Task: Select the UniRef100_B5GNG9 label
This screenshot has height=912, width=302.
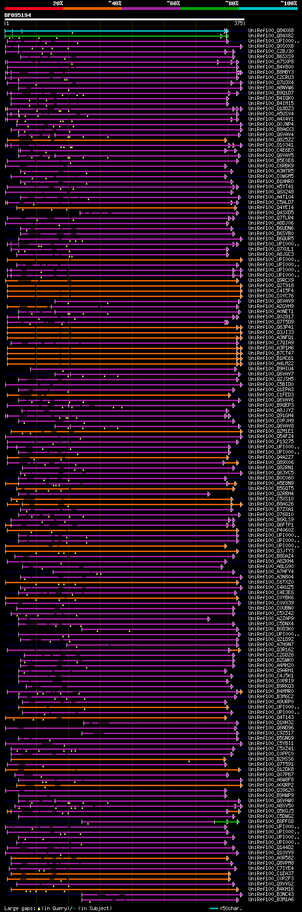Action: (271, 738)
